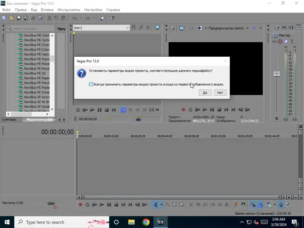Screen dimensions: 304x228
Task: Toggle add-to-timeline mode icon in trimmer
Action: pos(123,110)
